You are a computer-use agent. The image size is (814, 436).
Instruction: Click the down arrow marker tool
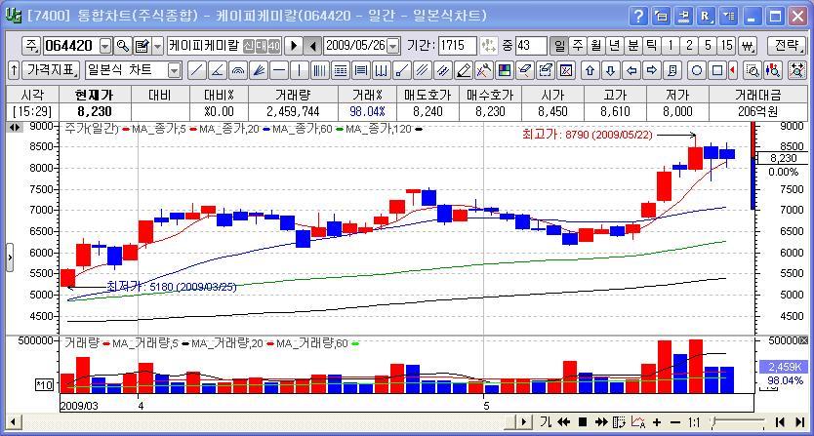[x=611, y=70]
